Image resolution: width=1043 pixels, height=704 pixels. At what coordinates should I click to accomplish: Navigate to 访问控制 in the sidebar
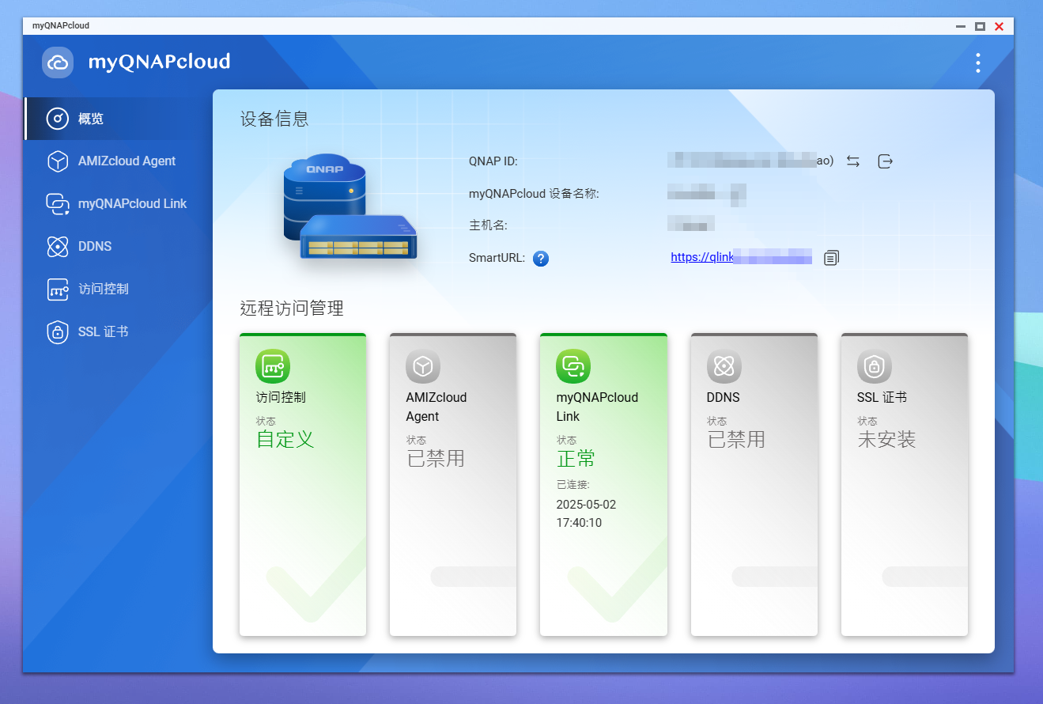[x=103, y=290]
